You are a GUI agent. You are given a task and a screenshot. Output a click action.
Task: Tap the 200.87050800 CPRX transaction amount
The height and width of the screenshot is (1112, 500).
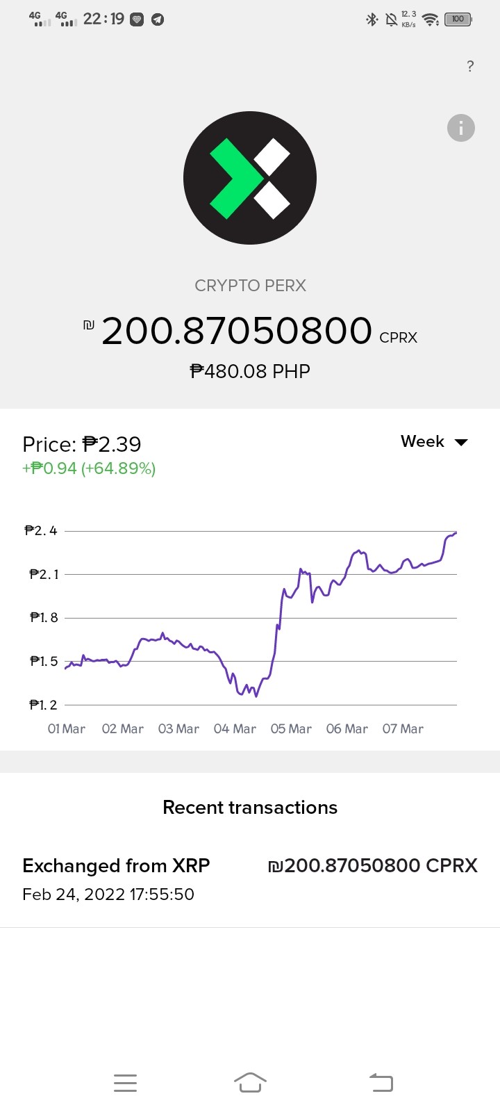click(373, 865)
